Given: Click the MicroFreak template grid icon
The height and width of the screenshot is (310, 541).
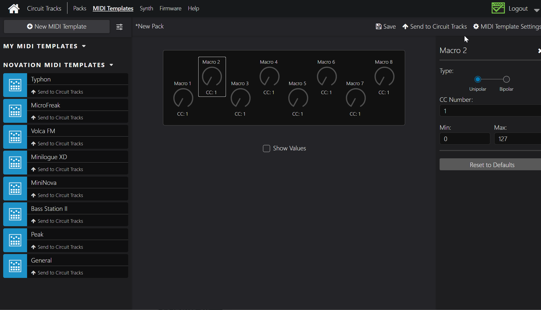Looking at the screenshot, I should pos(15,111).
